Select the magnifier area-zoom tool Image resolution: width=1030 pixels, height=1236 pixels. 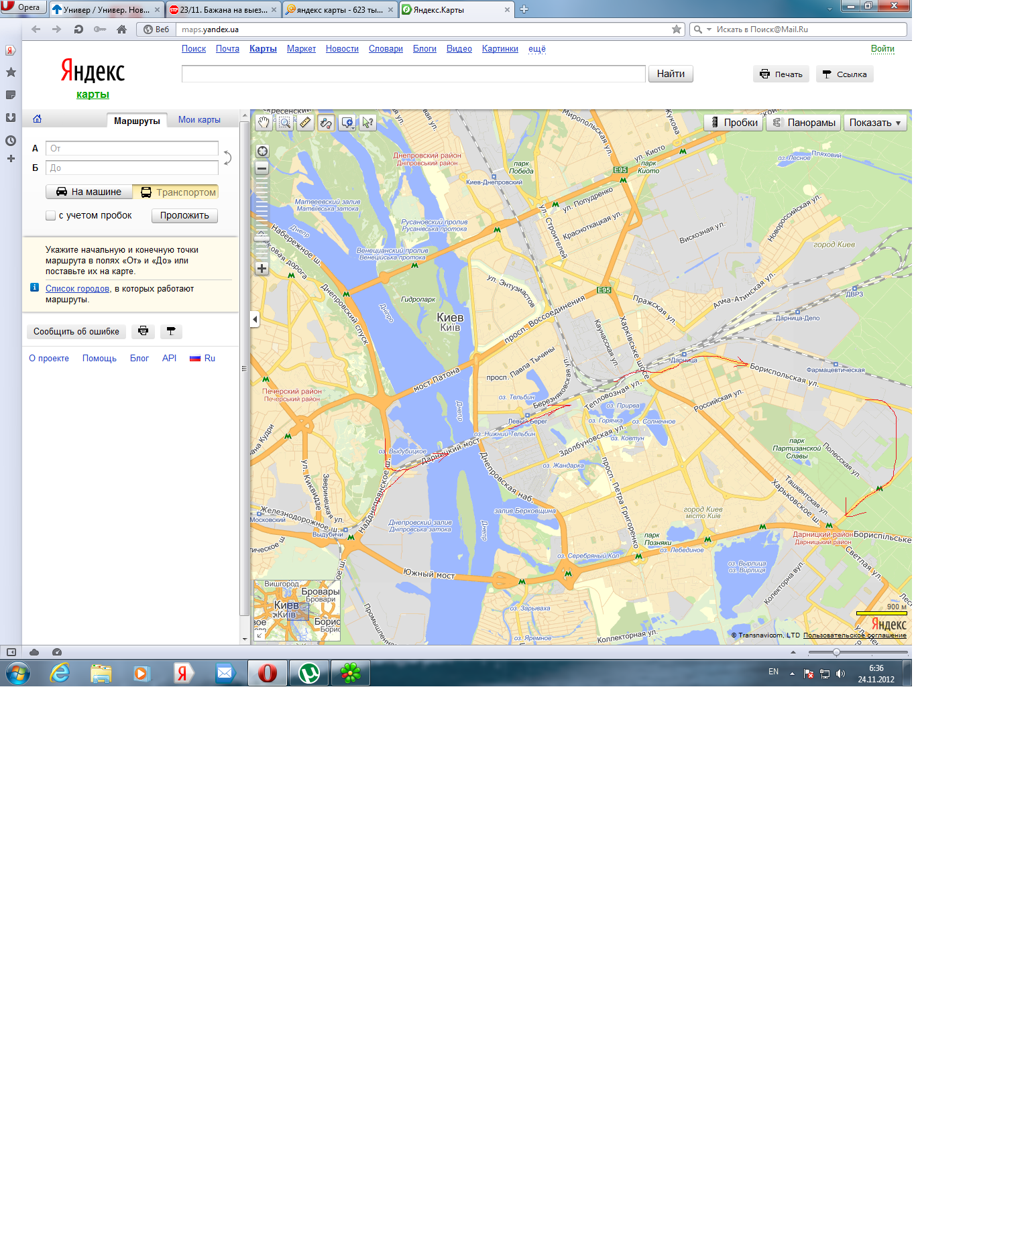(x=285, y=123)
